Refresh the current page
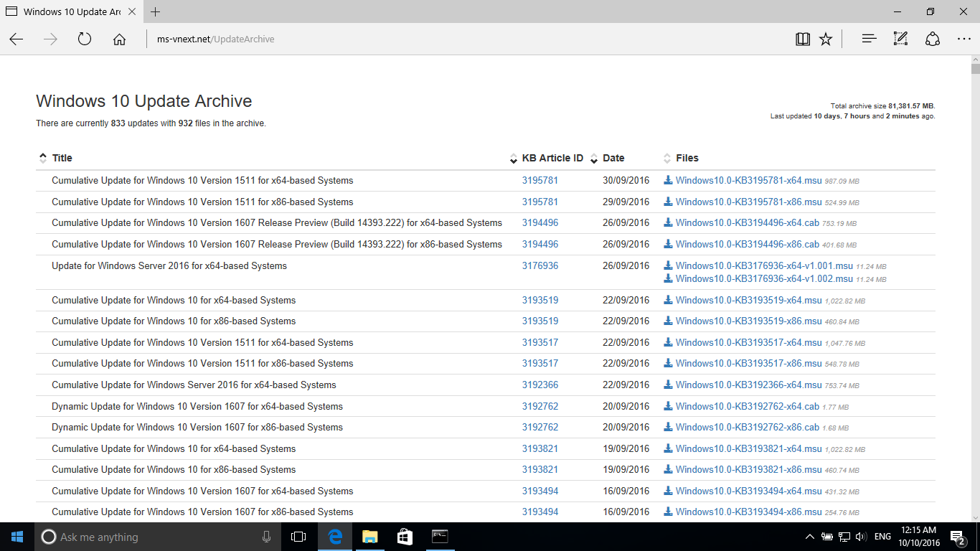Screen dimensions: 980x551 pyautogui.click(x=85, y=39)
